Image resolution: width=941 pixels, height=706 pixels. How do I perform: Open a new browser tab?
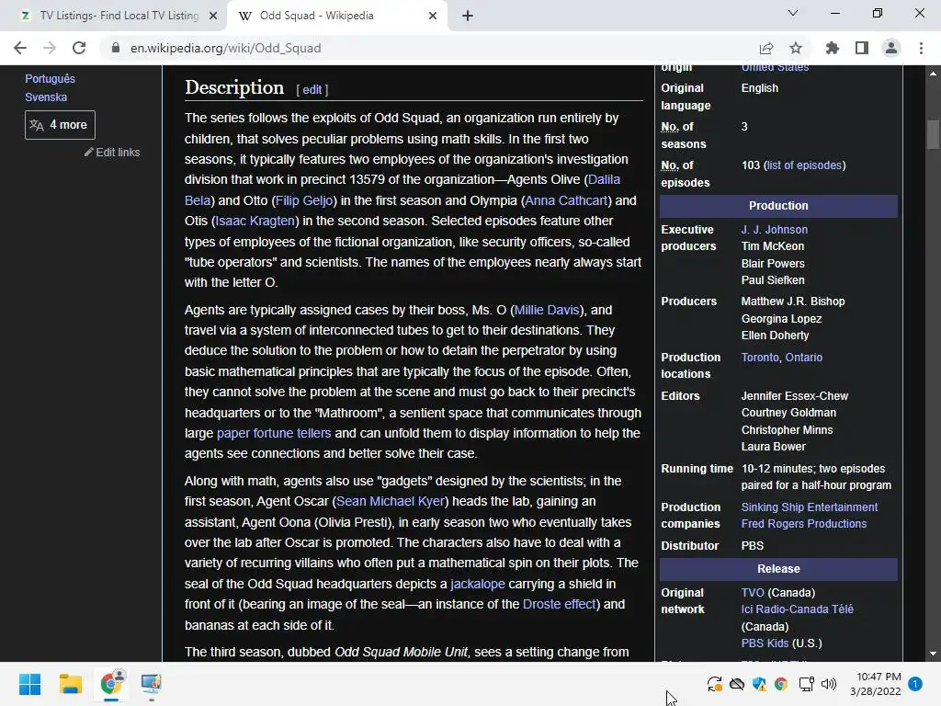(468, 17)
